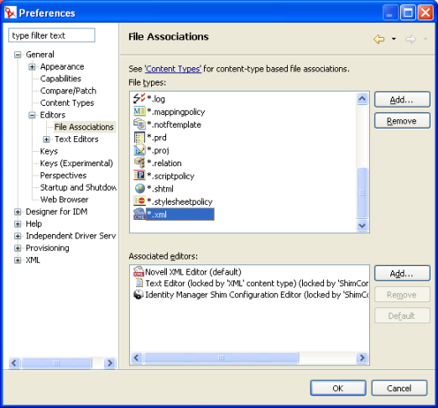Image resolution: width=438 pixels, height=408 pixels.
Task: Click the Appearance tree label
Action: (x=62, y=66)
